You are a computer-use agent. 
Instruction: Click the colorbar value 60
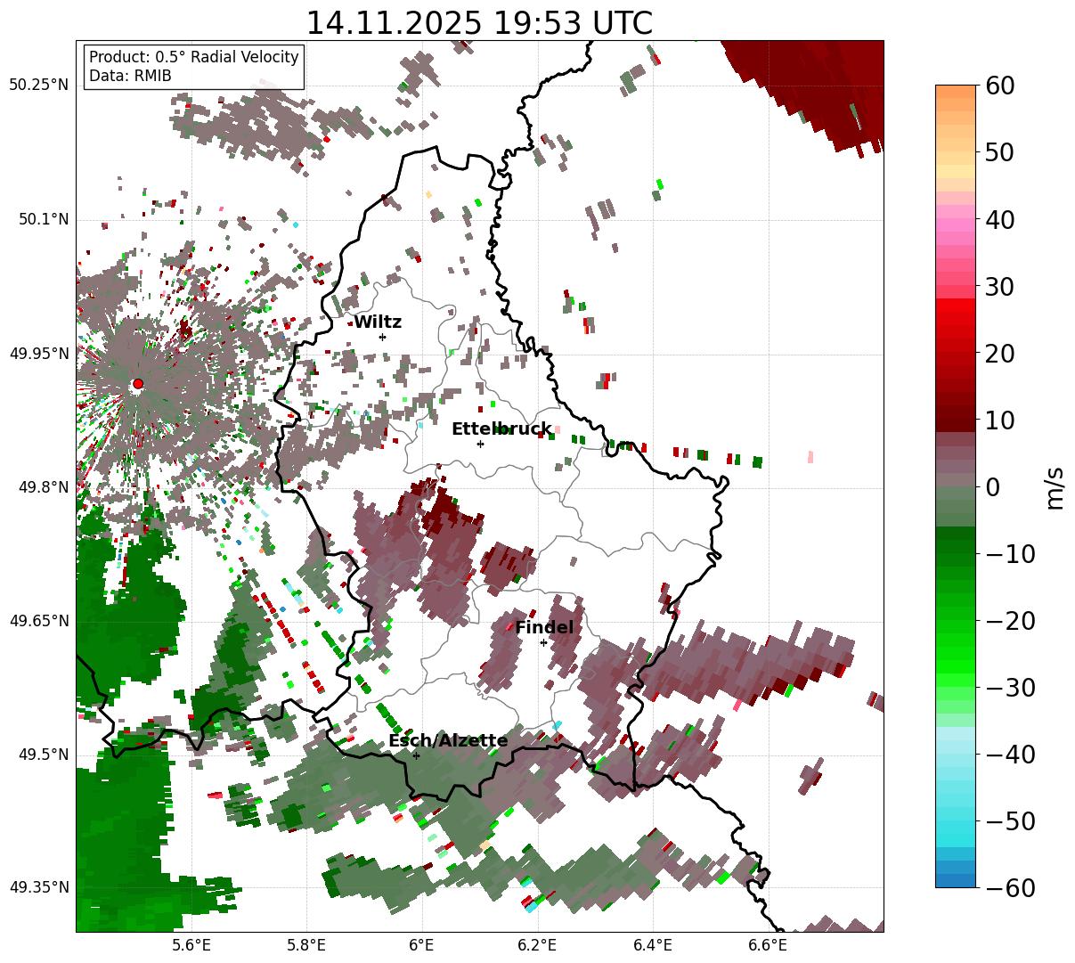pos(999,86)
